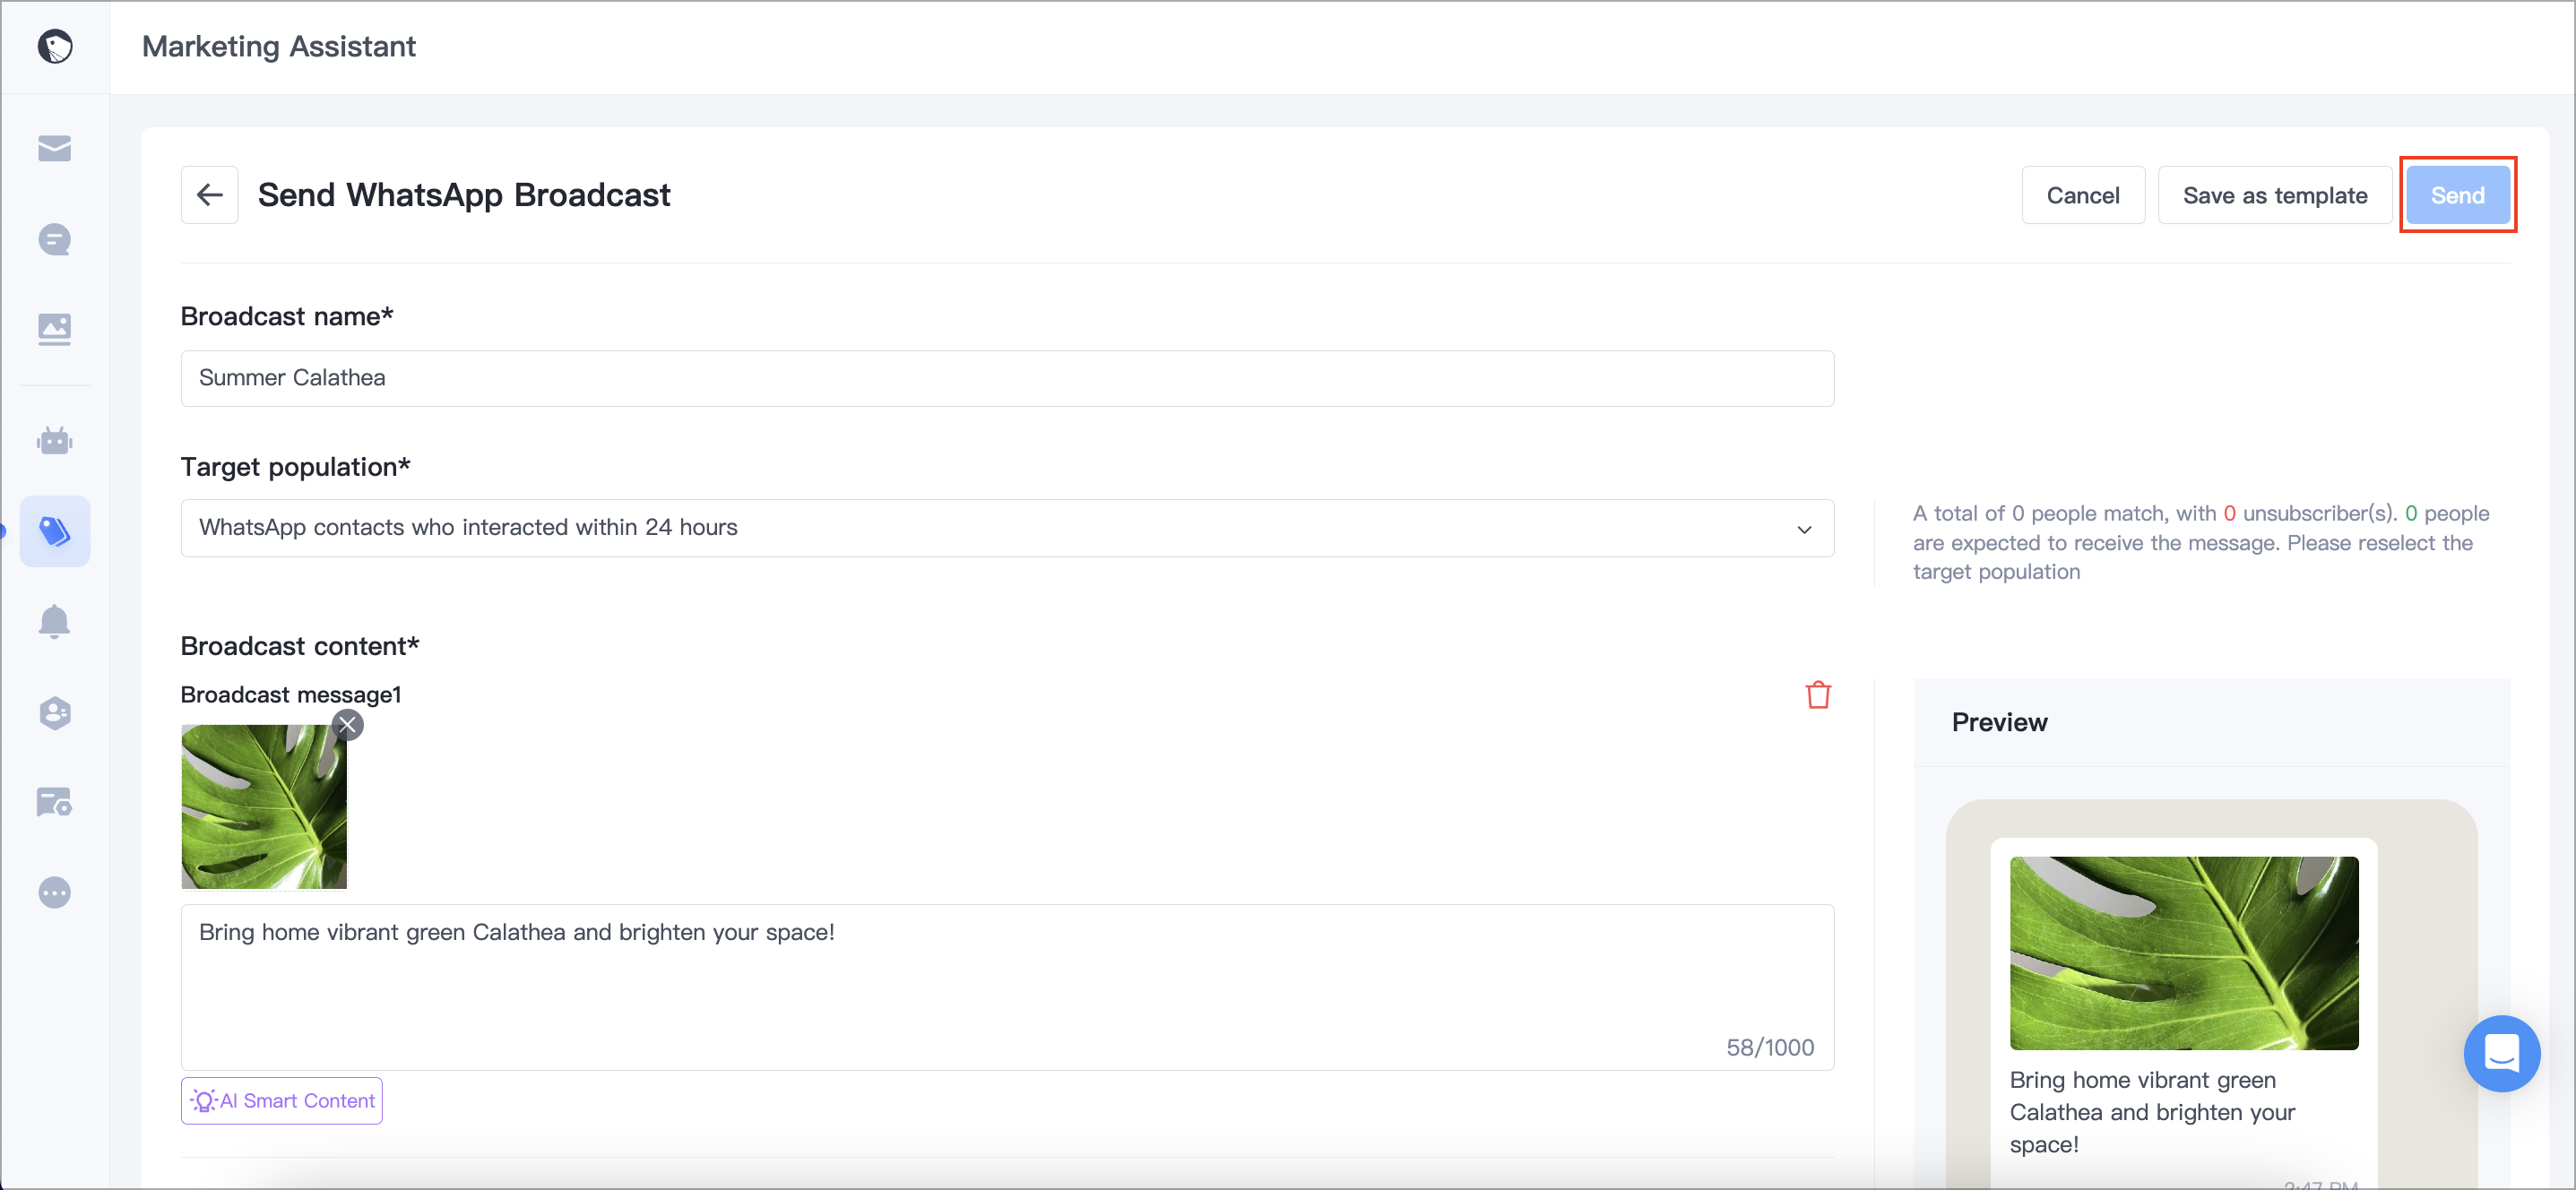Image resolution: width=2576 pixels, height=1190 pixels.
Task: Click the preview message caption text
Action: click(2152, 1112)
